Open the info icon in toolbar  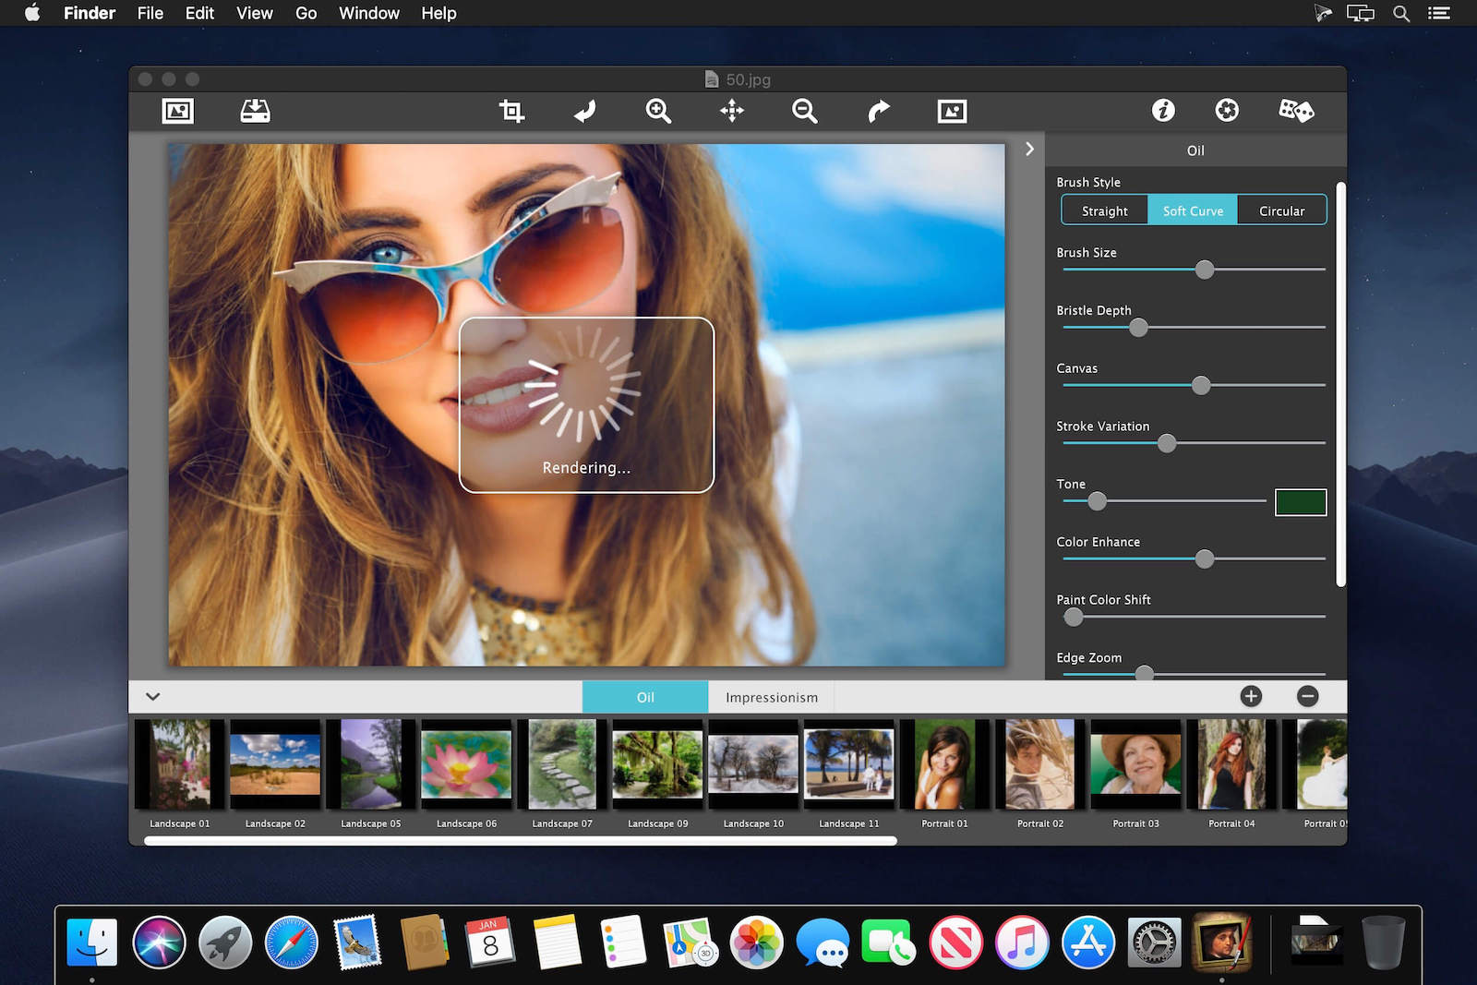1163,111
